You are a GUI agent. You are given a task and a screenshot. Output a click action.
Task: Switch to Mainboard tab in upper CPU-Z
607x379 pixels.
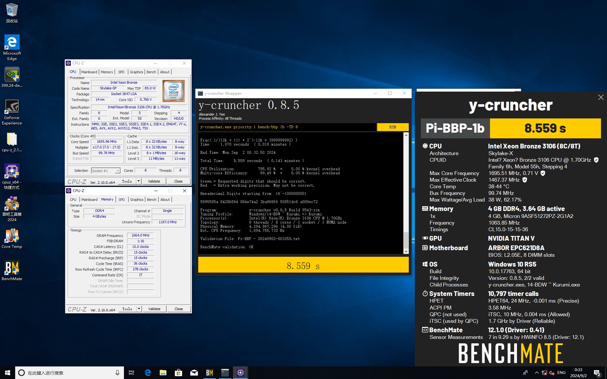(89, 72)
